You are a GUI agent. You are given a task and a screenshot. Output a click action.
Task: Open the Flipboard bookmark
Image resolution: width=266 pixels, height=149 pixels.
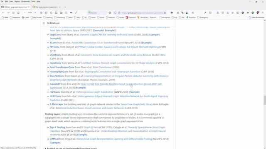coord(131,17)
